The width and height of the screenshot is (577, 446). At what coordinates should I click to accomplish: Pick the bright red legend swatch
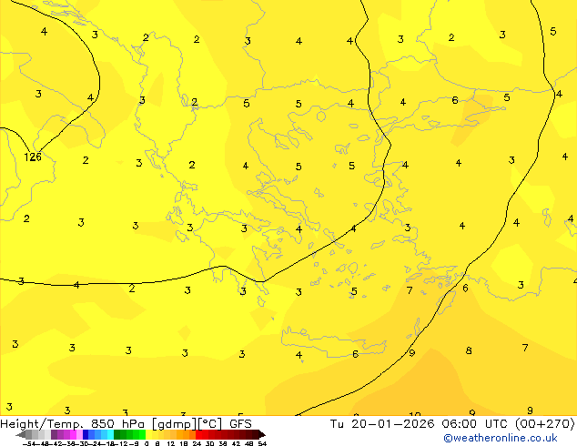[198, 434]
